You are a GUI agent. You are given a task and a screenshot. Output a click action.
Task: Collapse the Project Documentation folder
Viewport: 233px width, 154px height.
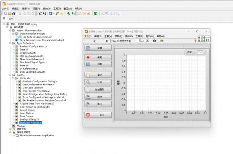click(10, 30)
